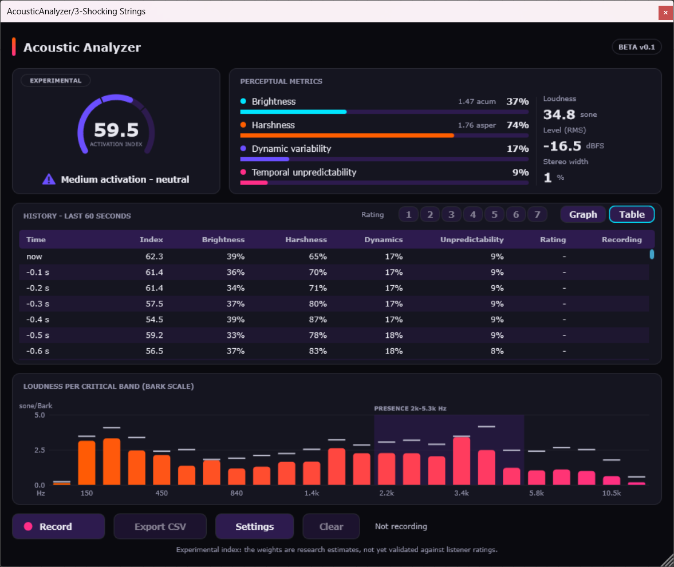Screen dimensions: 674x567
Task: Click the 87% harshness cell
Action: click(318, 320)
